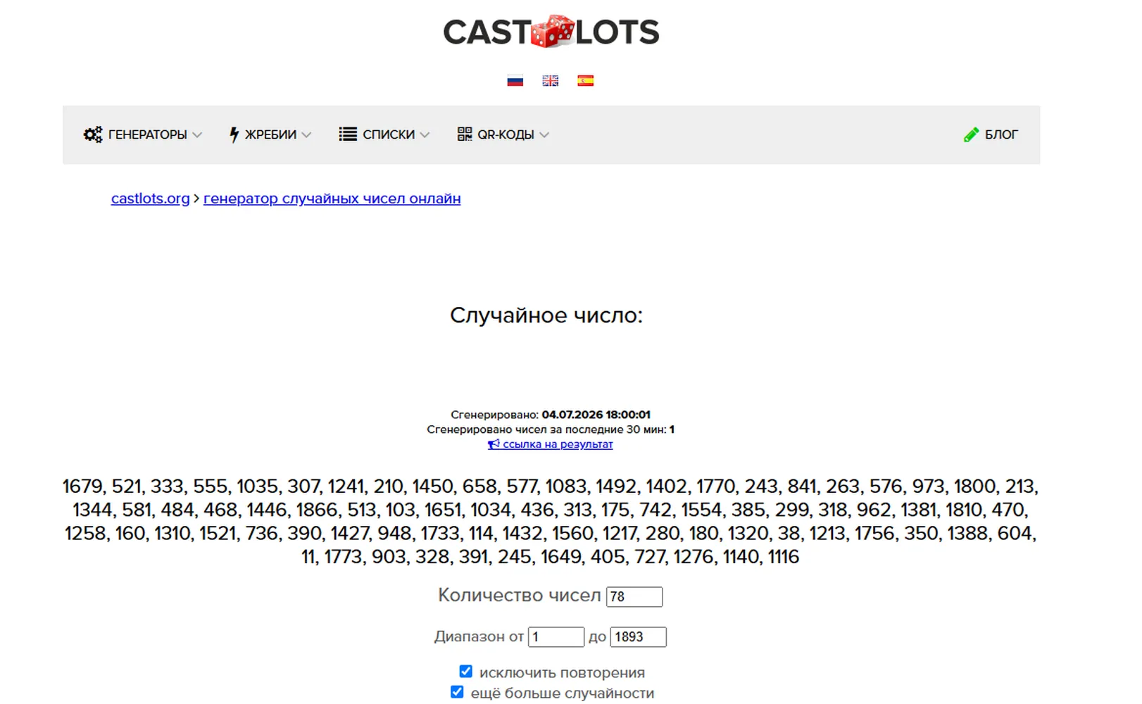Click the CastLots dice logo
Viewport: 1142px width, 704px height.
click(x=551, y=32)
